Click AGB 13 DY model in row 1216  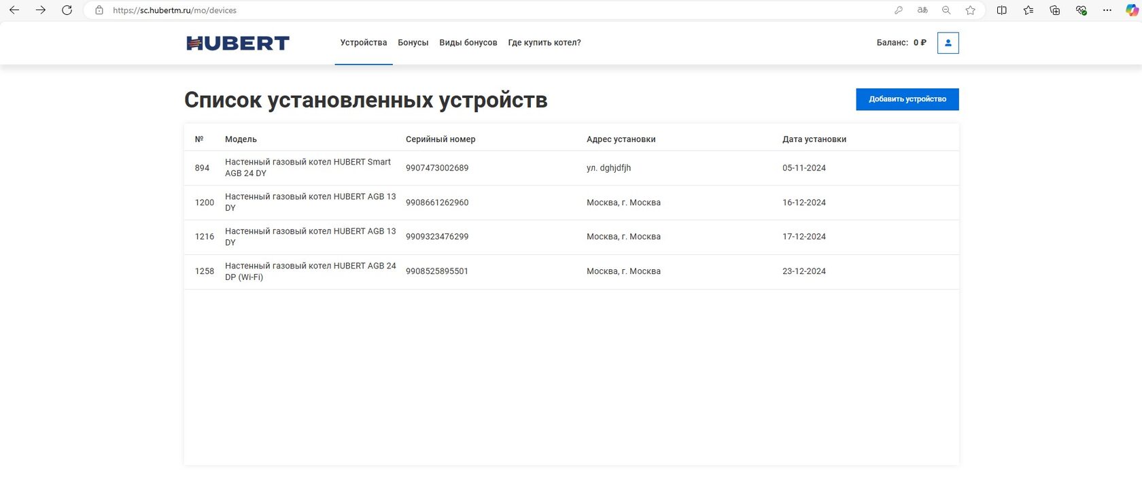click(311, 237)
